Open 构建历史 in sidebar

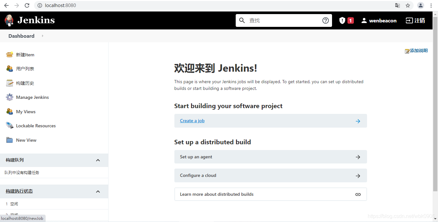click(25, 83)
